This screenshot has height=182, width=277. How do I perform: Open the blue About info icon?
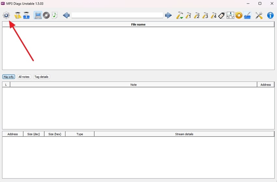click(x=270, y=15)
